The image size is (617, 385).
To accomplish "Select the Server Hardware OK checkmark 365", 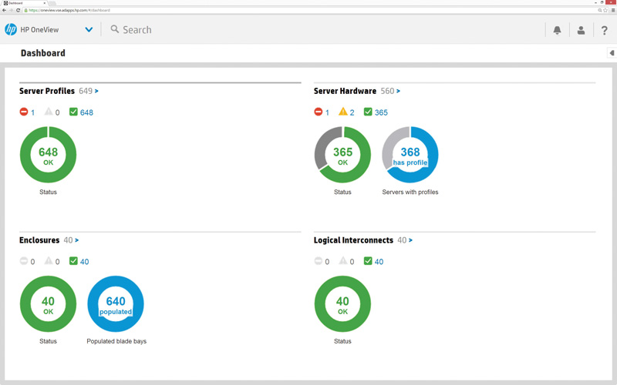I will pos(376,112).
